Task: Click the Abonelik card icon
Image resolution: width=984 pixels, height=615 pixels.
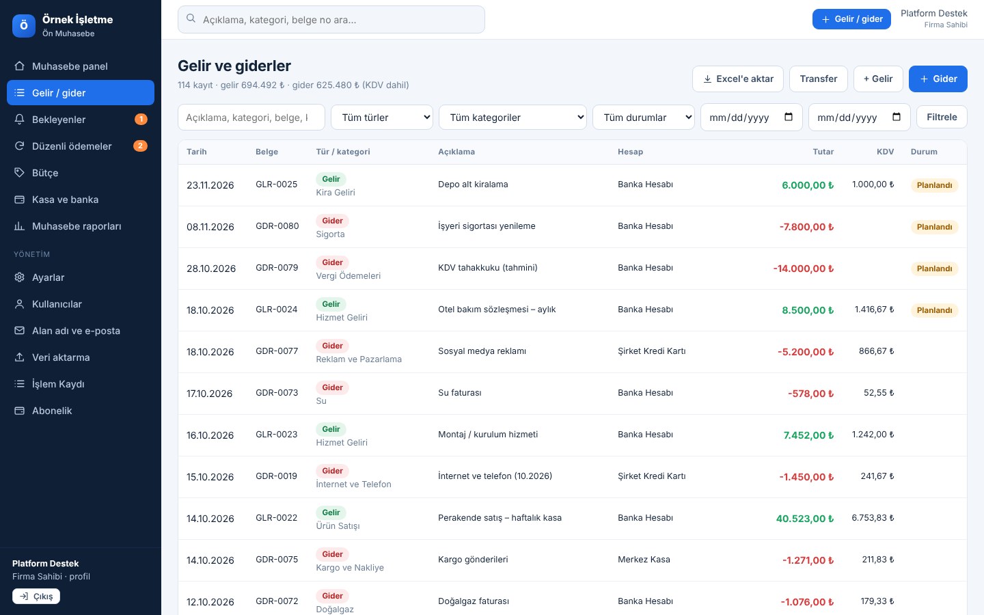Action: [x=19, y=411]
